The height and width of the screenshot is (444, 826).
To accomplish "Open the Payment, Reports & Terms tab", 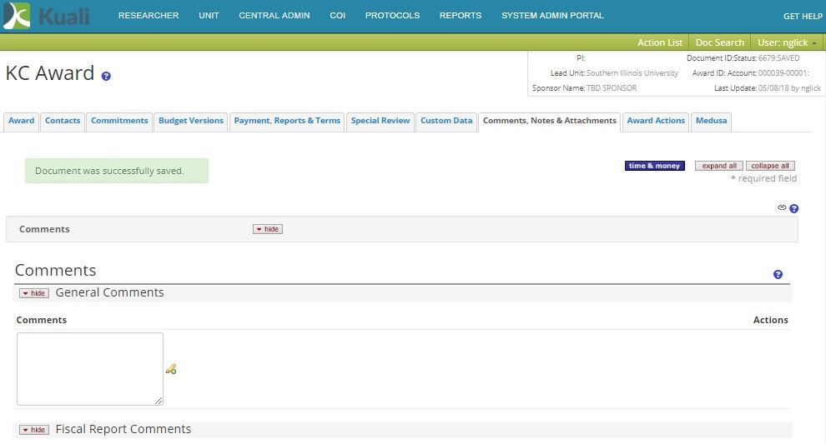I will coord(287,121).
